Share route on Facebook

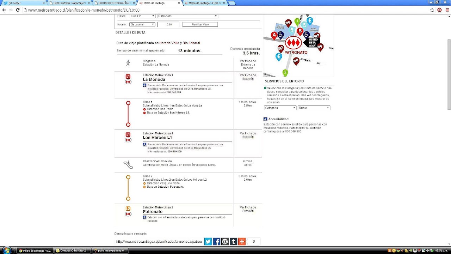(x=216, y=242)
